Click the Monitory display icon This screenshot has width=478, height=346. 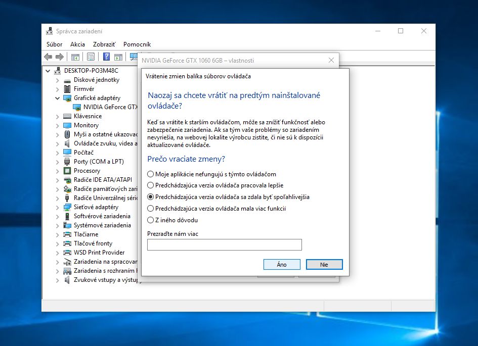point(67,125)
